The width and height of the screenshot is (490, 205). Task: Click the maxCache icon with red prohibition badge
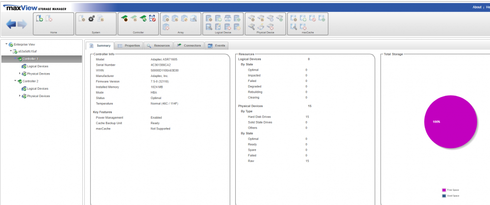(x=313, y=19)
